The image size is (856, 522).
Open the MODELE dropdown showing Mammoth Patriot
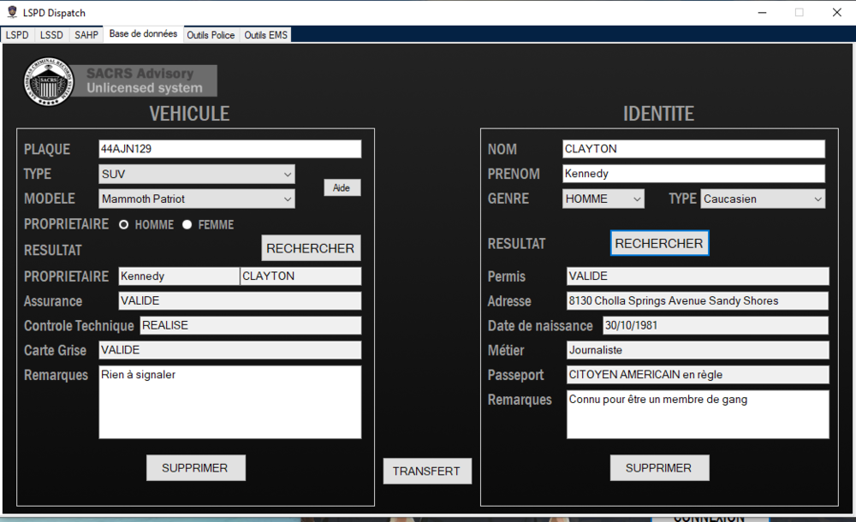pyautogui.click(x=196, y=199)
